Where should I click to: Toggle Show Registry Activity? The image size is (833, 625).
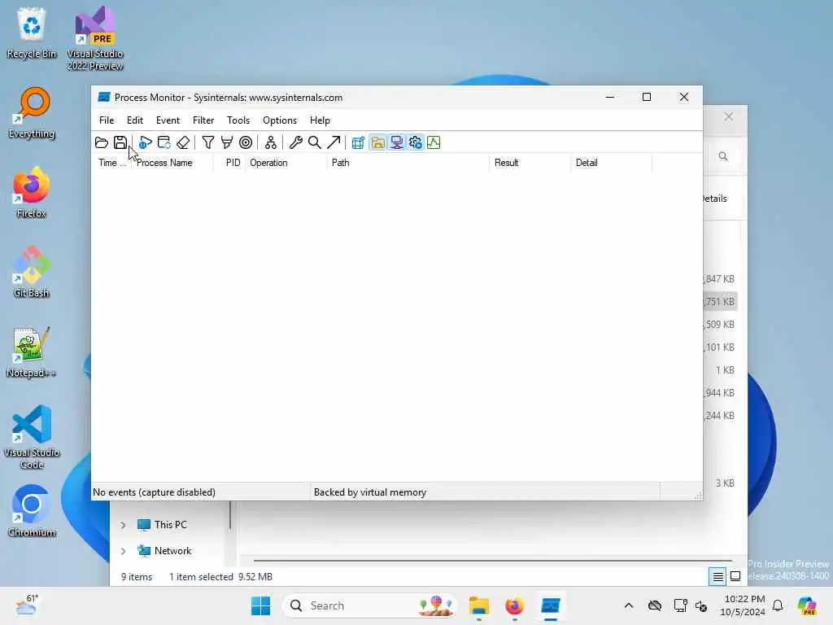(x=358, y=142)
